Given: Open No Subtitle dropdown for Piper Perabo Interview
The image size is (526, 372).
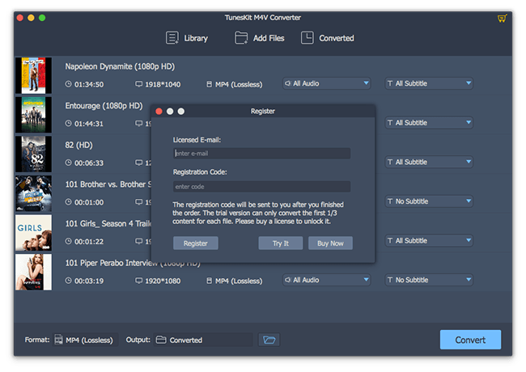Looking at the screenshot, I should [x=429, y=280].
